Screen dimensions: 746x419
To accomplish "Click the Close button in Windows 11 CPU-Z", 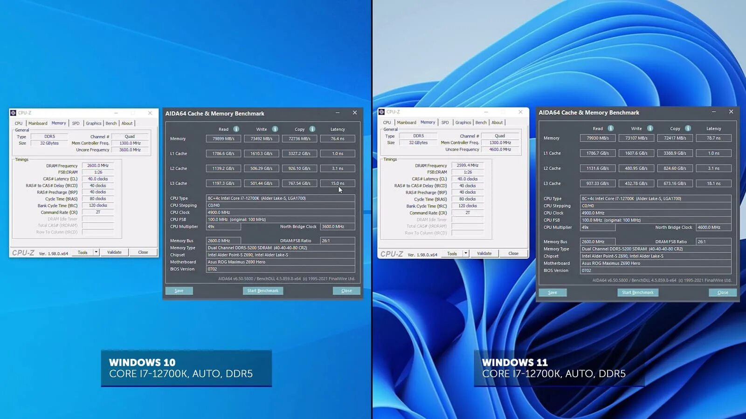I will pyautogui.click(x=513, y=253).
